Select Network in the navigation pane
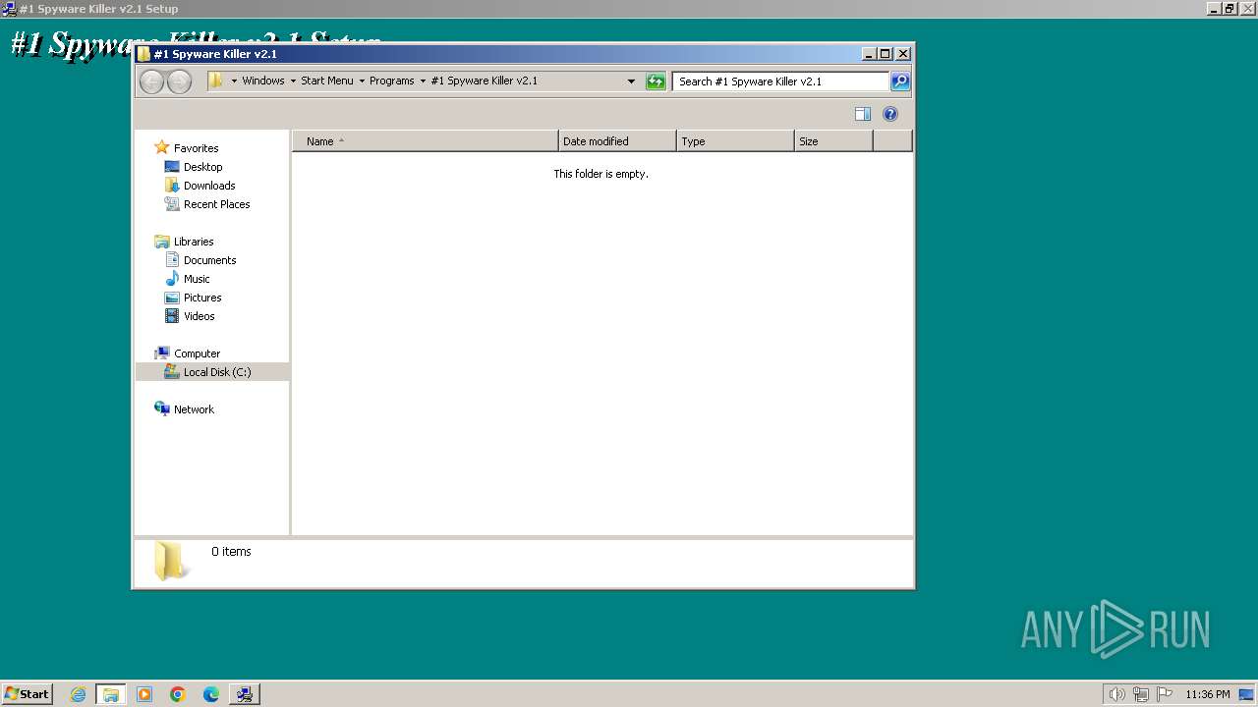Image resolution: width=1258 pixels, height=707 pixels. point(194,409)
